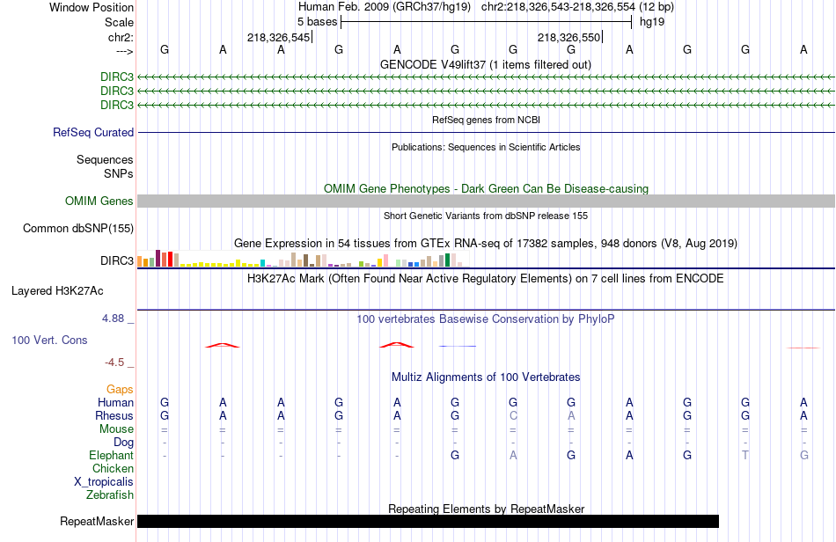Open the H3K27Ac Mark ENCODE track title
Viewport: 836px width, 542px height.
(x=486, y=278)
